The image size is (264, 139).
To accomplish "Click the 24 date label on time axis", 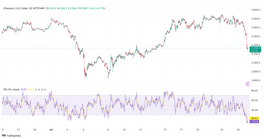I will click(238, 130).
